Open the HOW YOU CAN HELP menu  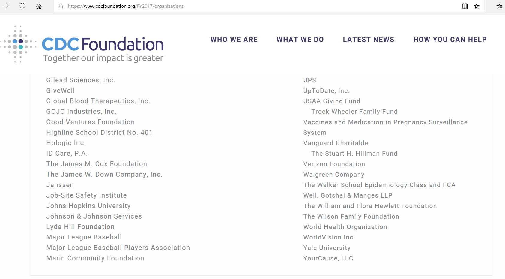click(450, 40)
